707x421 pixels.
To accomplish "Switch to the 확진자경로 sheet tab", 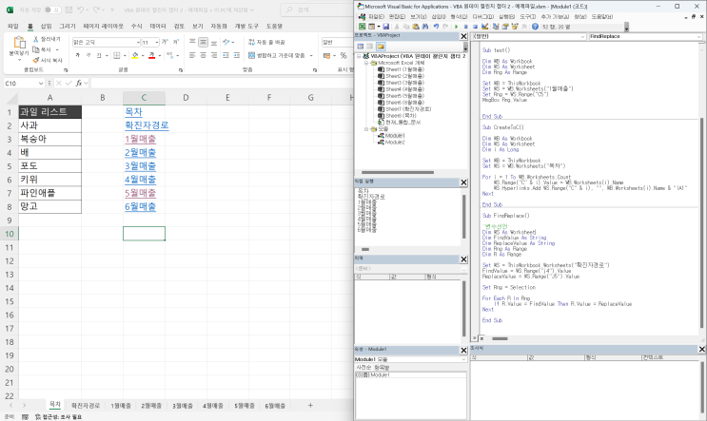I will tap(87, 405).
